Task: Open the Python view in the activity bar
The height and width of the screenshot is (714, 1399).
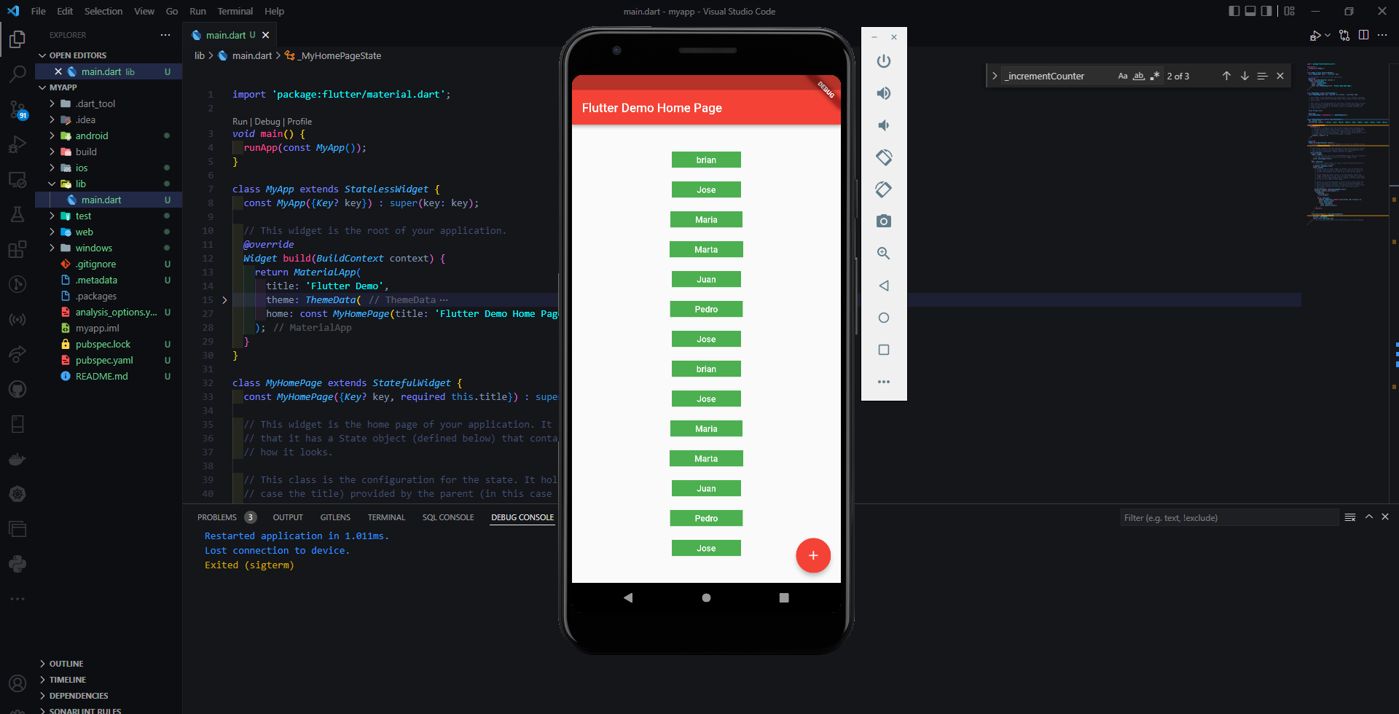Action: [17, 564]
